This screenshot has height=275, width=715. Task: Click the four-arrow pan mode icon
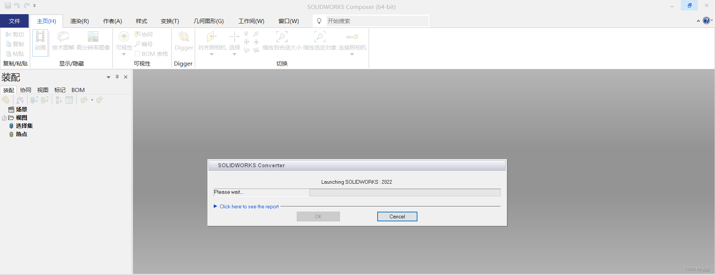coord(247,42)
